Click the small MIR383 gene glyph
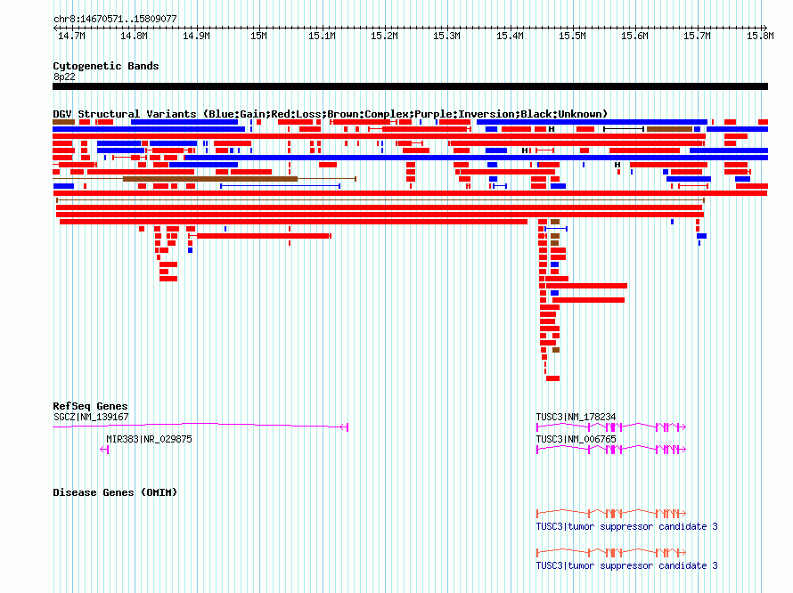Image resolution: width=793 pixels, height=593 pixels. click(x=104, y=450)
